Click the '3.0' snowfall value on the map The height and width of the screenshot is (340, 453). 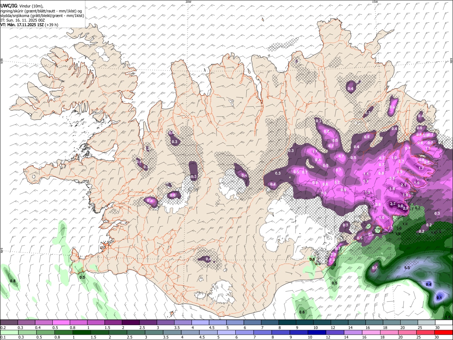point(401,206)
